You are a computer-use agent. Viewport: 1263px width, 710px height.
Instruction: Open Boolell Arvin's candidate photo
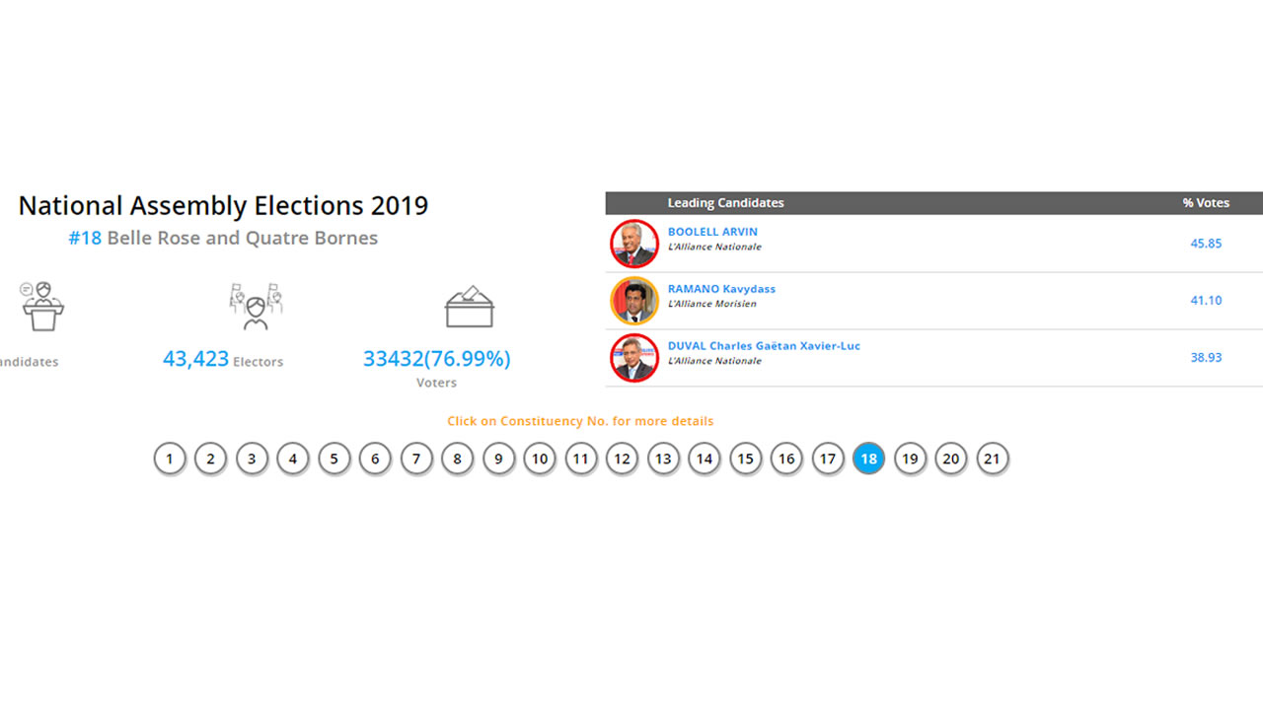coord(634,244)
